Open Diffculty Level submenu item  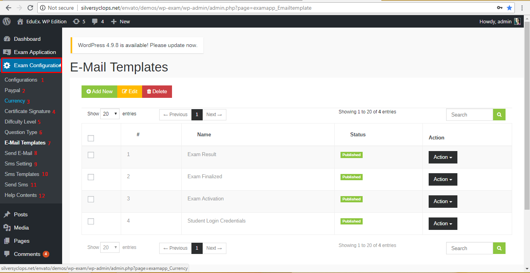point(20,122)
